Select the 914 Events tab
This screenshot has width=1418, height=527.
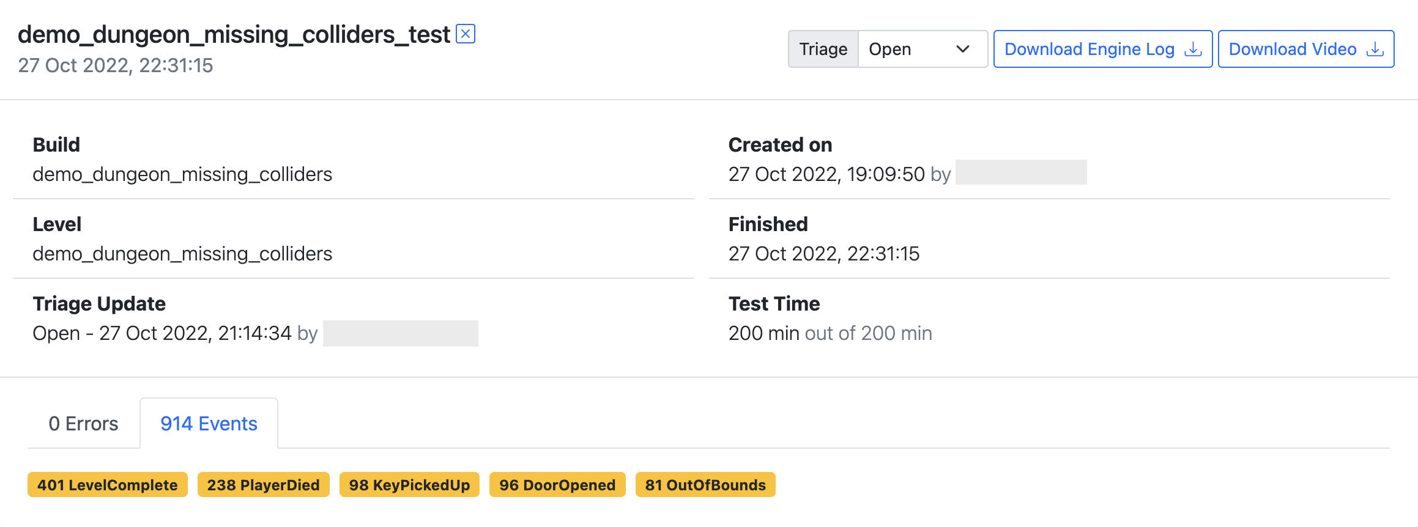(x=209, y=423)
